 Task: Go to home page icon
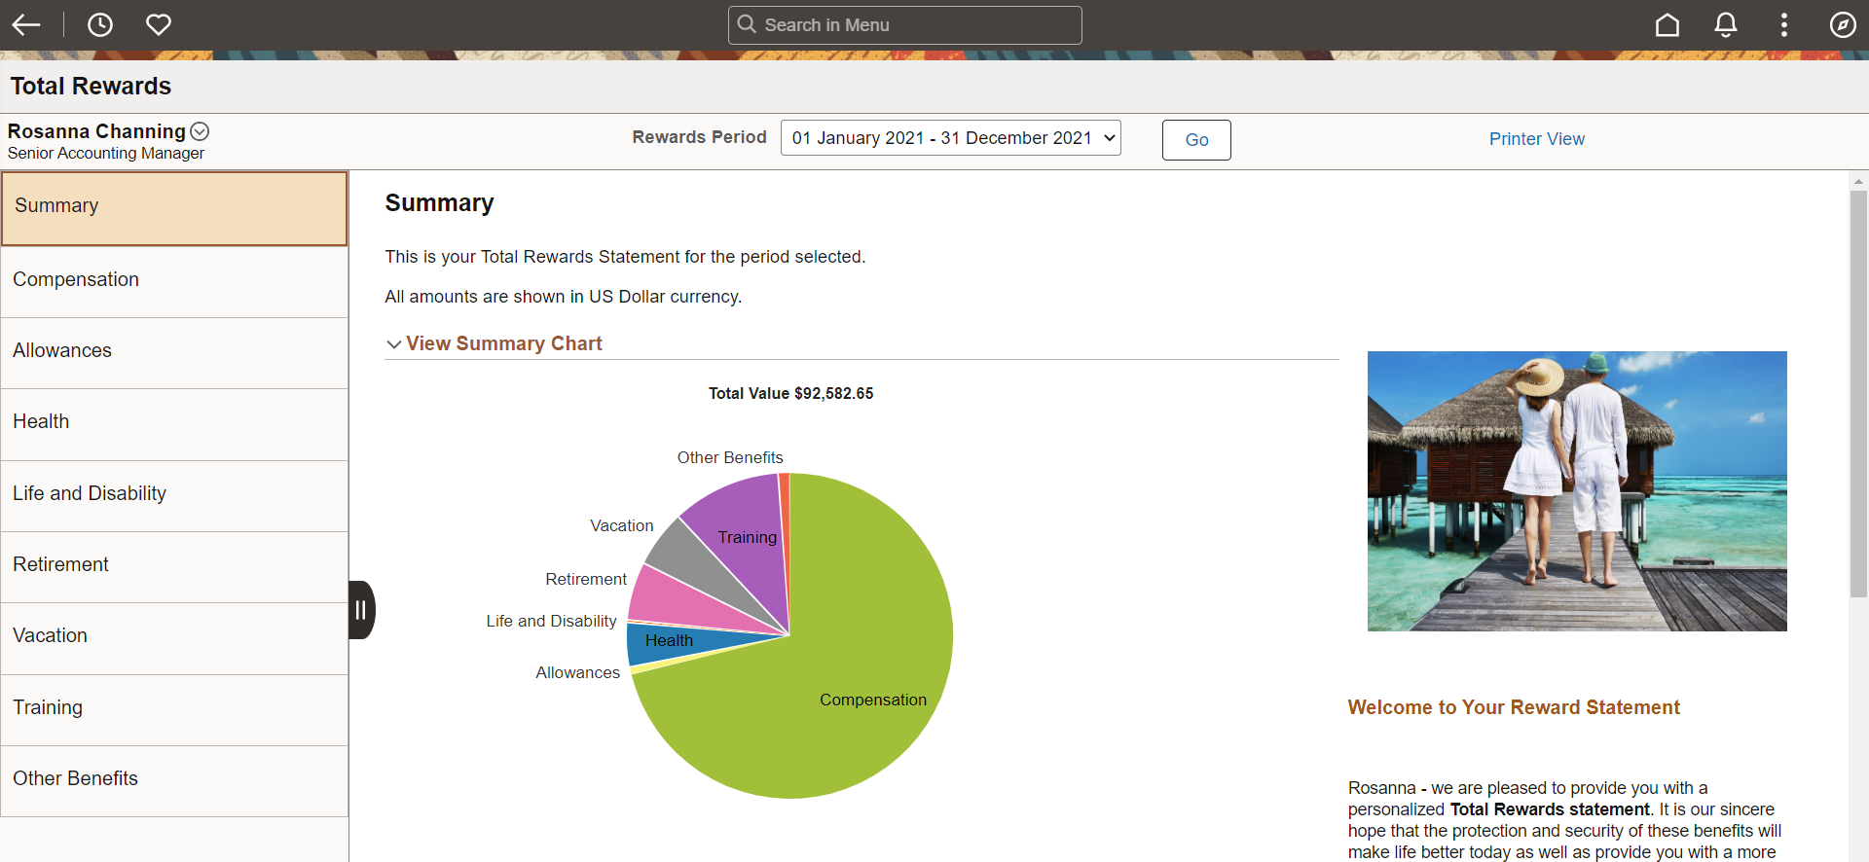point(1667,25)
